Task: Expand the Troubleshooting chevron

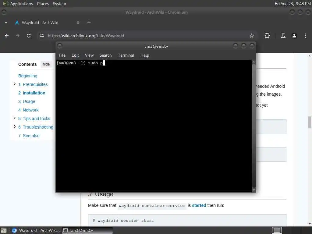Action: coord(15,126)
